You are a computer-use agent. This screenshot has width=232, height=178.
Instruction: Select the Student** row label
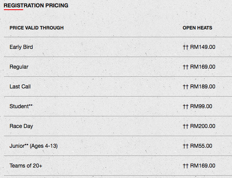click(x=21, y=106)
